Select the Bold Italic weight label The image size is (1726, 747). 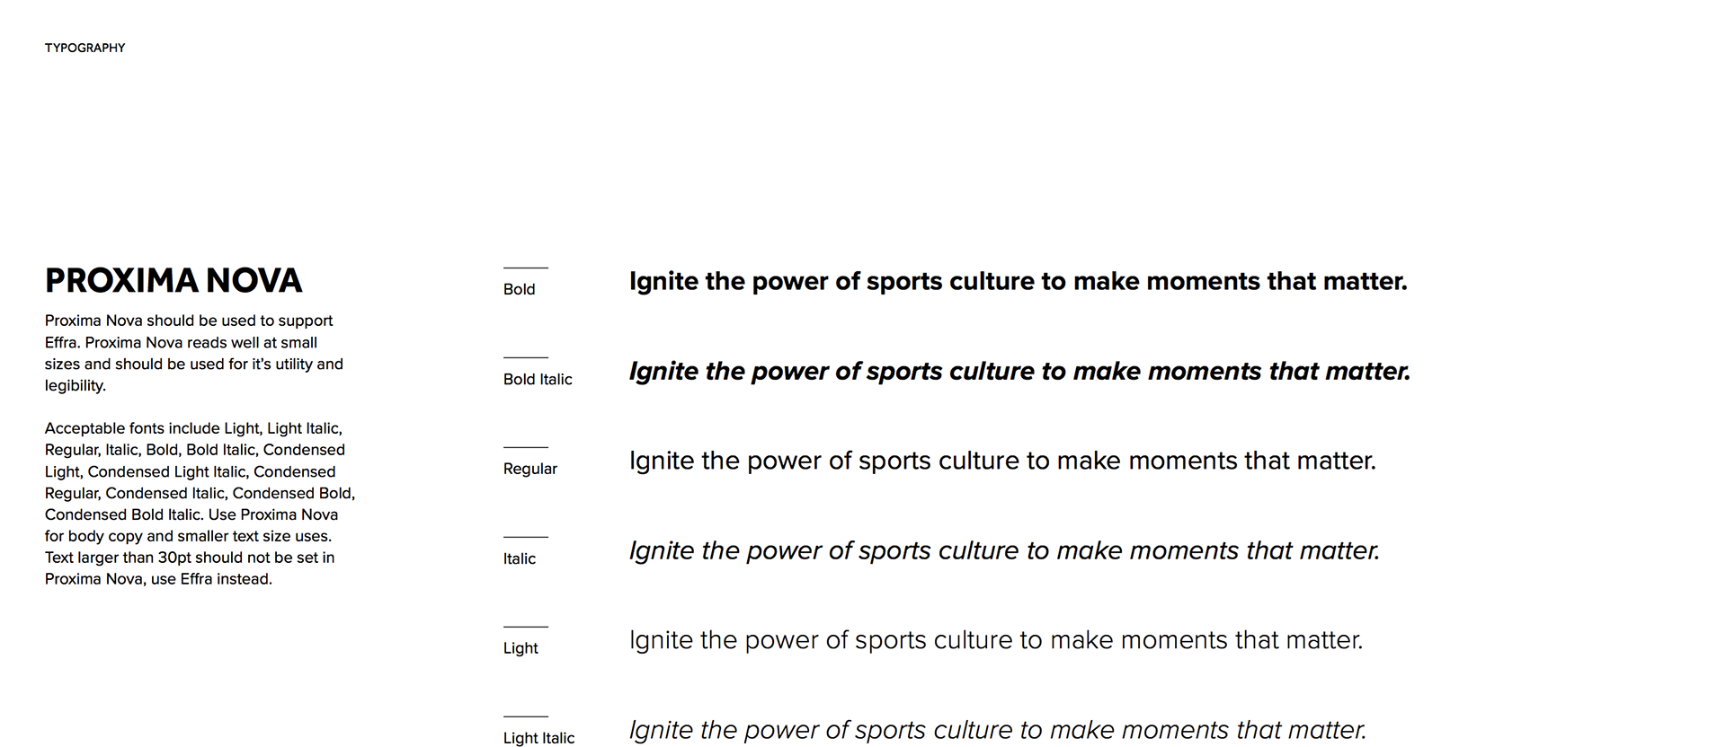point(538,379)
